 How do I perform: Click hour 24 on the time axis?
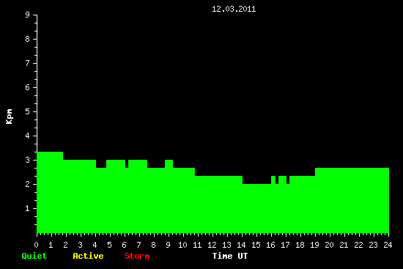tap(388, 245)
